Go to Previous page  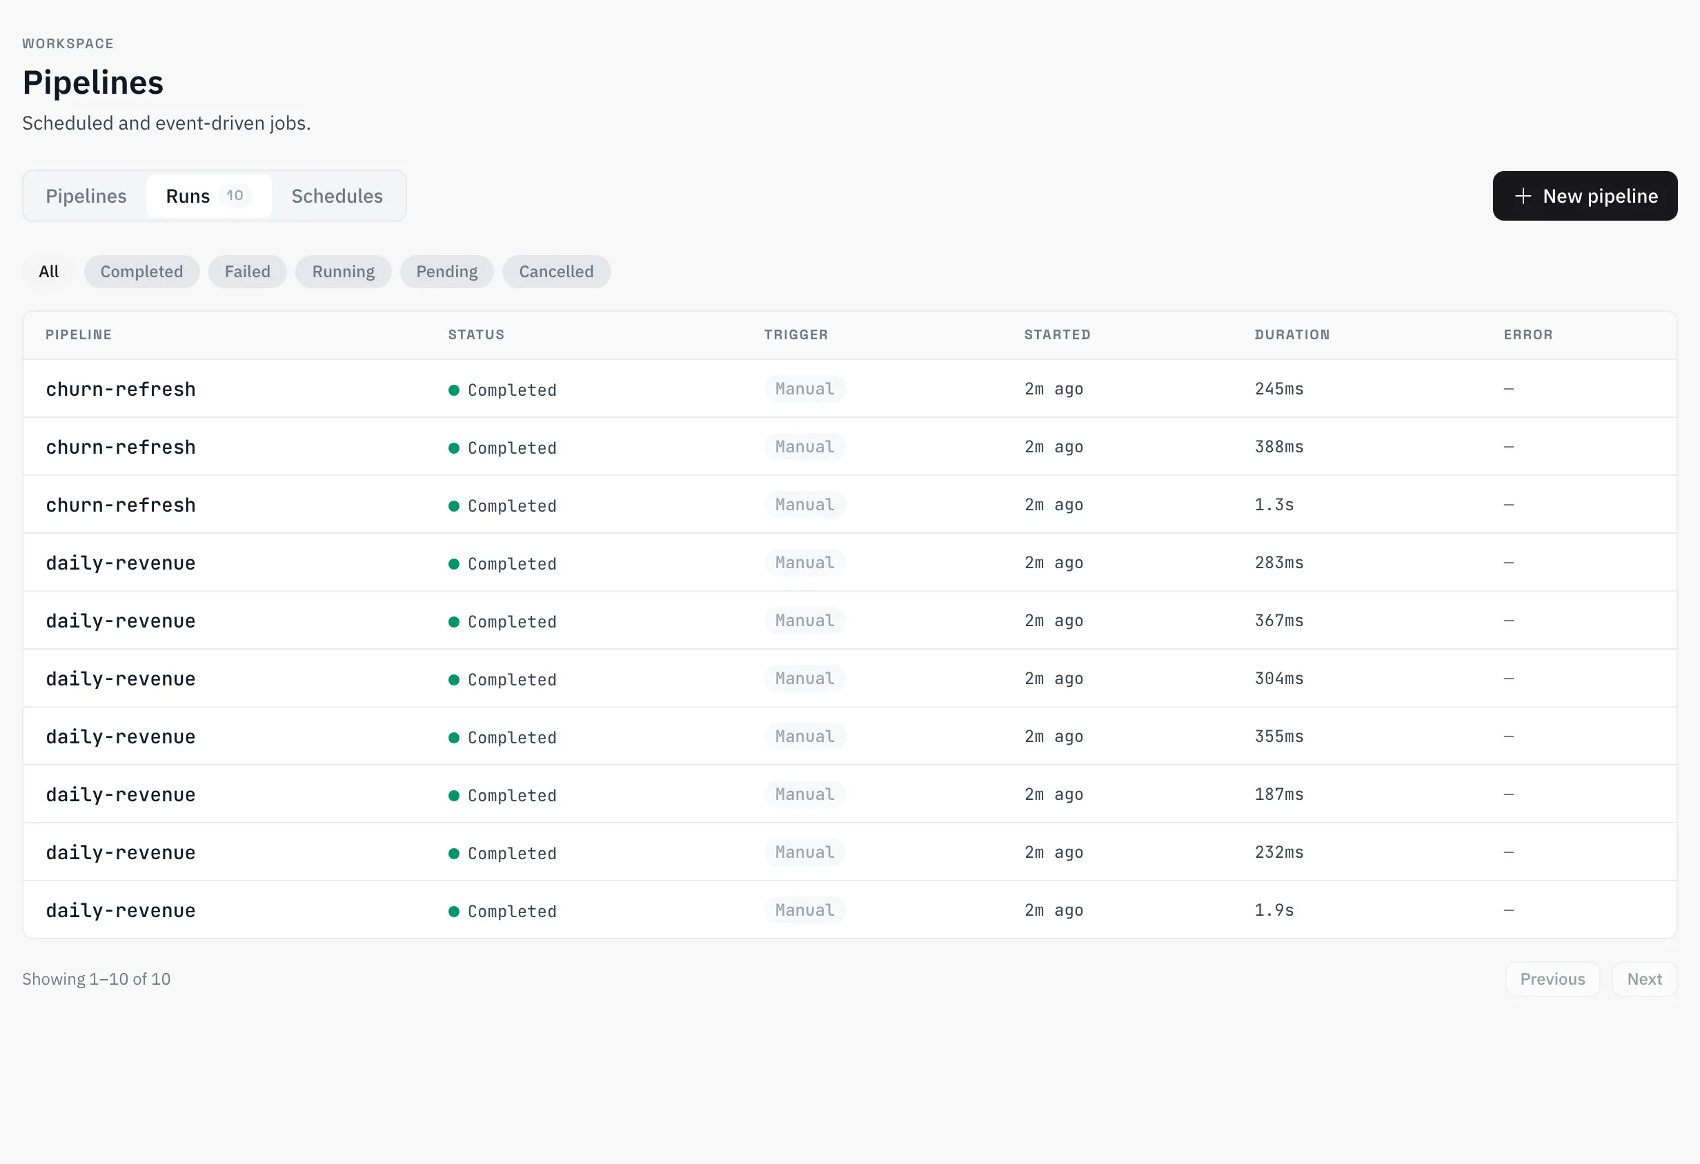(x=1553, y=979)
